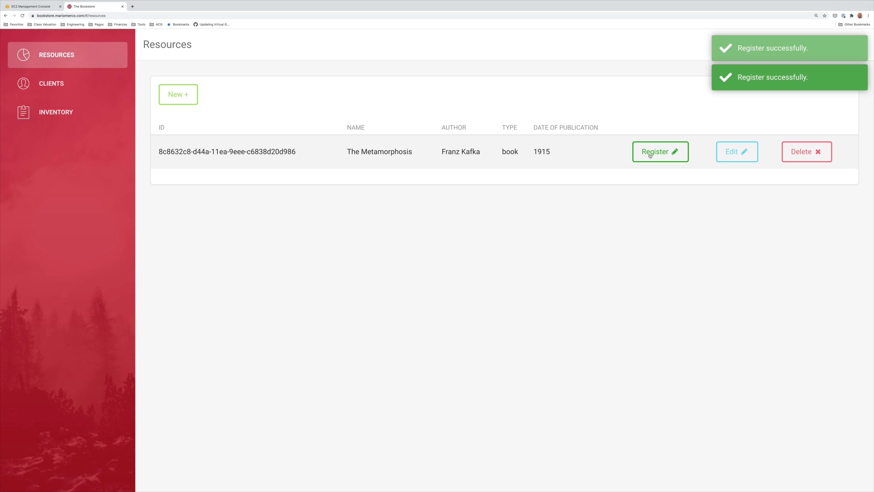874x492 pixels.
Task: Dismiss the top Register successfully notification
Action: 789,48
